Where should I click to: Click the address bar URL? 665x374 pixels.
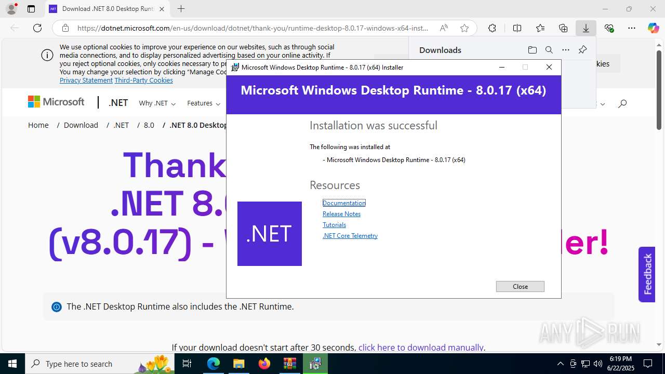[x=253, y=28]
